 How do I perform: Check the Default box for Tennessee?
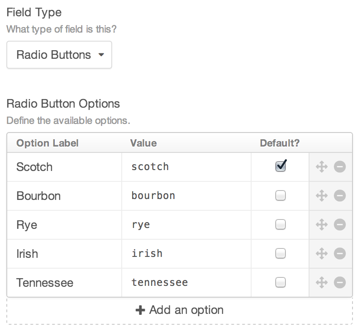click(x=280, y=282)
